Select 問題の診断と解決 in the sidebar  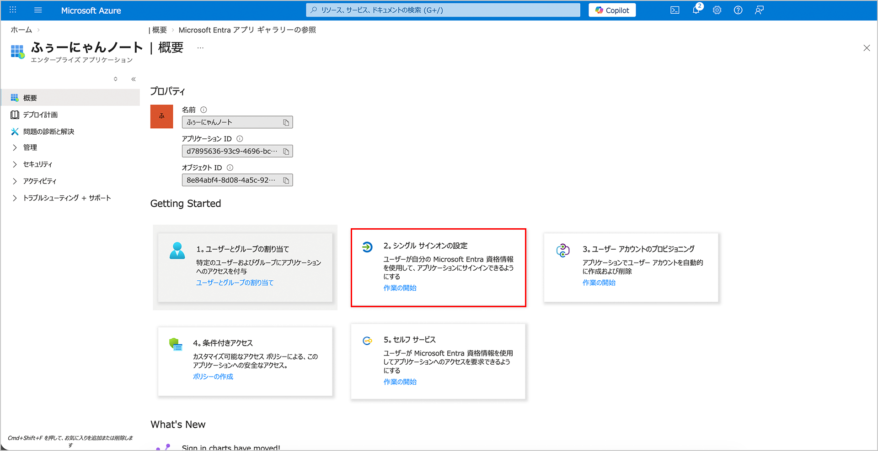[x=48, y=131]
